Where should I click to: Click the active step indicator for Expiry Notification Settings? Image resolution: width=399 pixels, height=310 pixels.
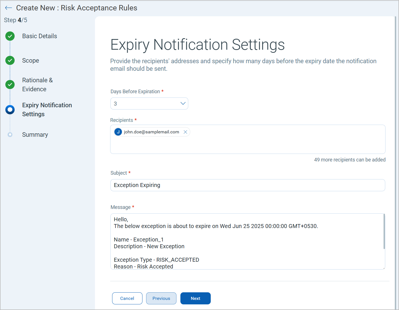(10, 110)
